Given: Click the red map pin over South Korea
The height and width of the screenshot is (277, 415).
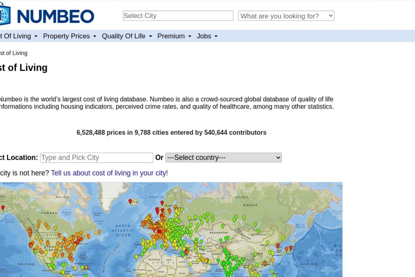Looking at the screenshot, I should [x=278, y=245].
